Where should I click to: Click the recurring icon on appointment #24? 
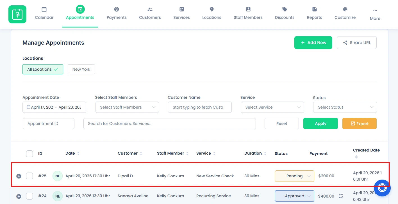pos(341,196)
